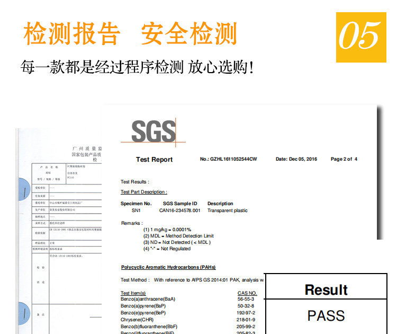The image size is (397, 334).
Task: Click CAS number 192-97-2
Action: point(246,313)
